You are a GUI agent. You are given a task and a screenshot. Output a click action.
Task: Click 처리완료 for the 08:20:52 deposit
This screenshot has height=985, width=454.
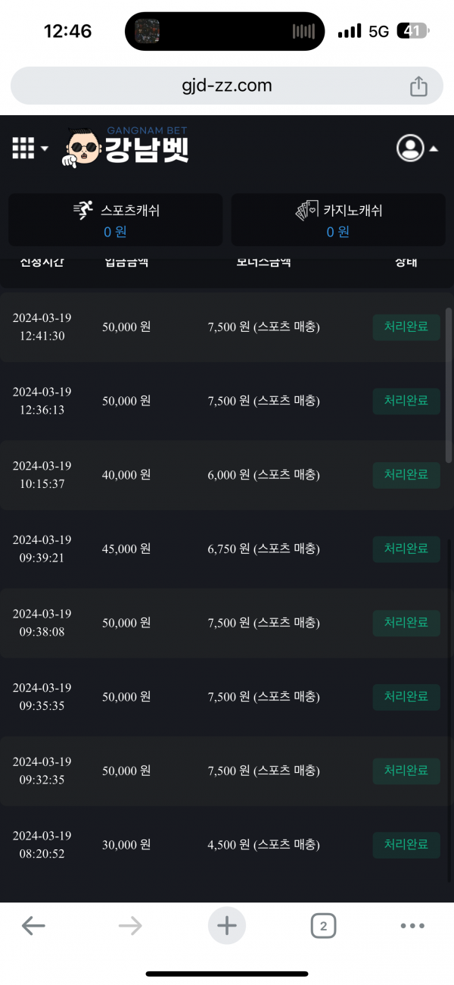[406, 844]
